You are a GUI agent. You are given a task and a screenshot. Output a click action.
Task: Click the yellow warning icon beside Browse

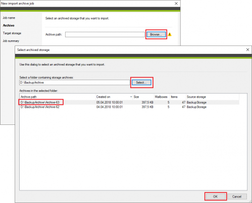tap(170, 34)
